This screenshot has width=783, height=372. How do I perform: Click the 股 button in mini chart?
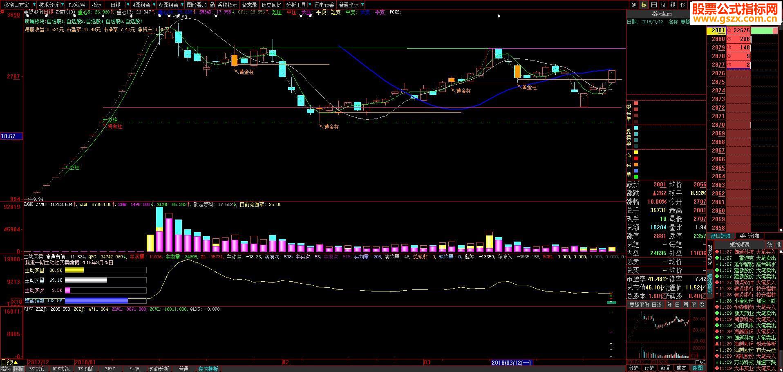tap(694, 305)
